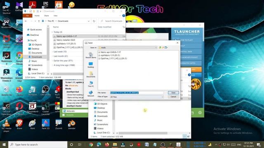The width and height of the screenshot is (264, 148).
Task: Open File Explorer from the taskbar
Action: [x=115, y=144]
